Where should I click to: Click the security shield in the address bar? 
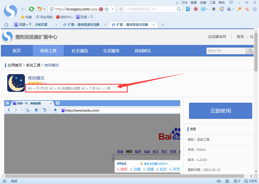pyautogui.click(x=51, y=9)
